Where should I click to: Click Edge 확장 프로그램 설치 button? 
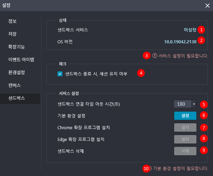(x=185, y=139)
